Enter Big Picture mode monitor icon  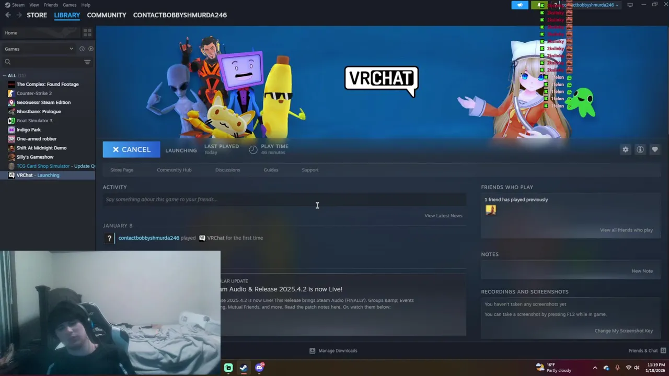(x=630, y=5)
